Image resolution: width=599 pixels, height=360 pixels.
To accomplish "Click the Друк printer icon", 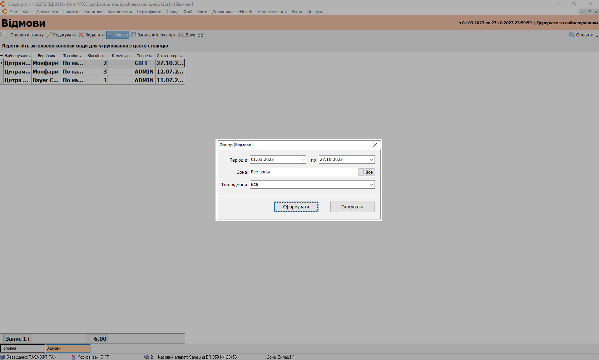I will [181, 35].
